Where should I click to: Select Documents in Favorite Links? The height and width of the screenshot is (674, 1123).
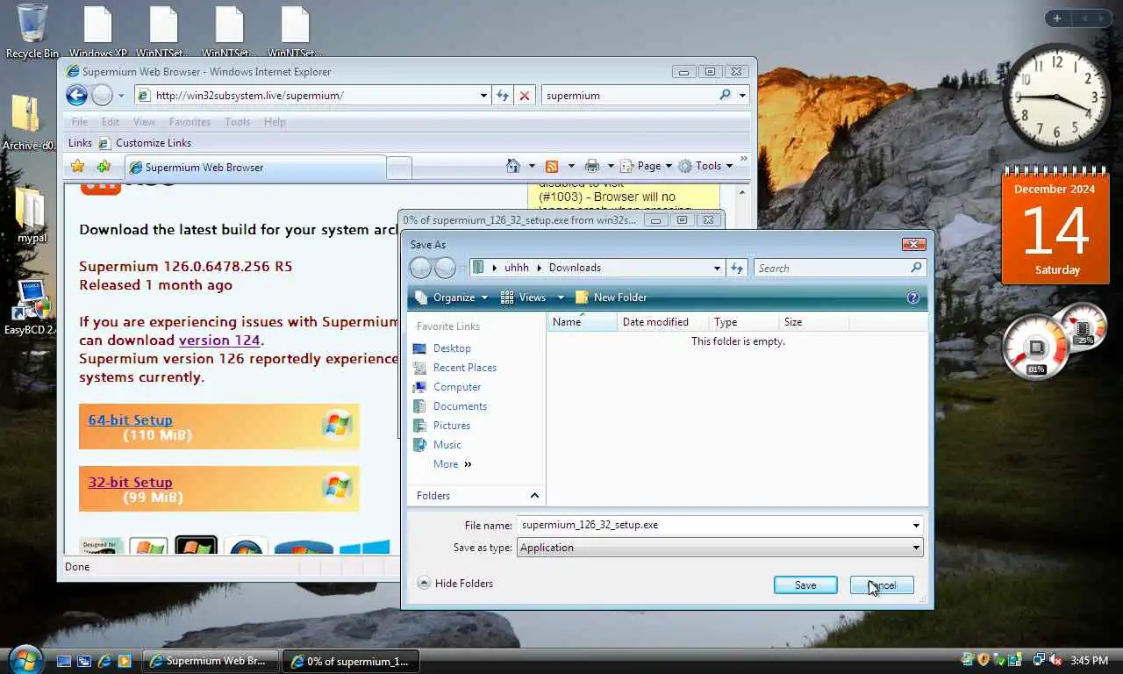460,406
